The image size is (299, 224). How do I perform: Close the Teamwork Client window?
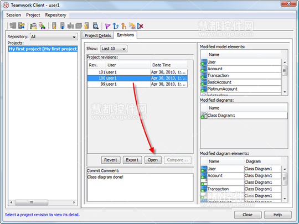(288, 3)
